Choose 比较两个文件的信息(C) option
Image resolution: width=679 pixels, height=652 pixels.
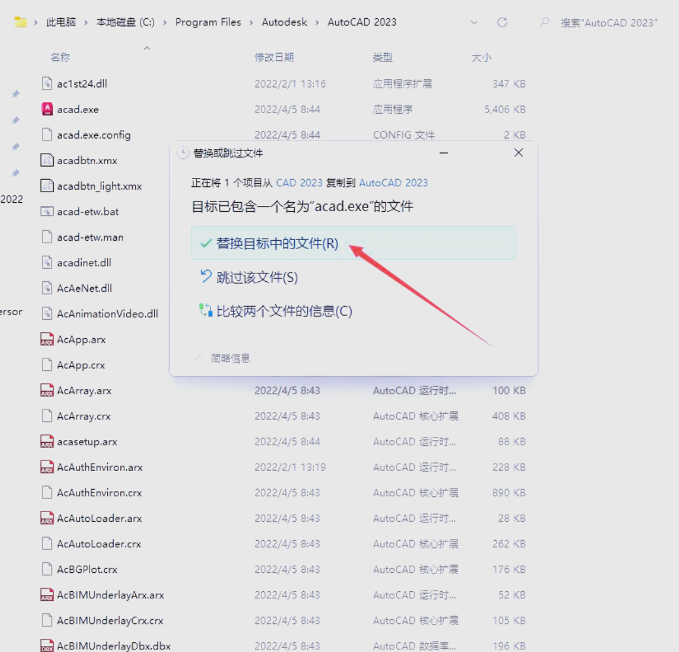[276, 311]
